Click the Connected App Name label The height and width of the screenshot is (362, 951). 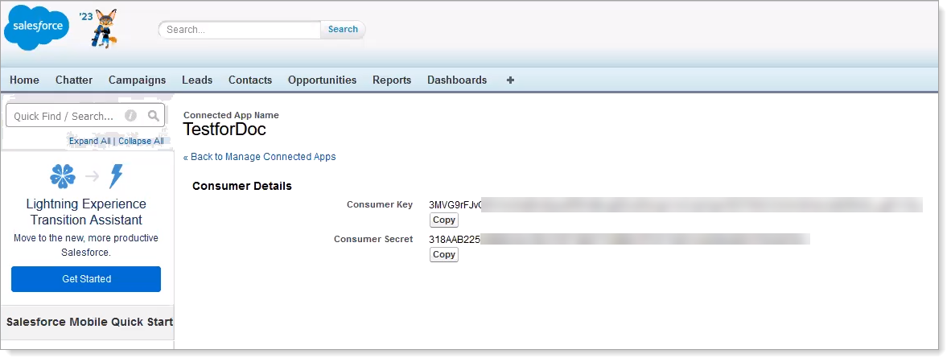[231, 115]
